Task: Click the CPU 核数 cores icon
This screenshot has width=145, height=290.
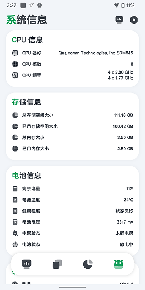Action: 15,64
